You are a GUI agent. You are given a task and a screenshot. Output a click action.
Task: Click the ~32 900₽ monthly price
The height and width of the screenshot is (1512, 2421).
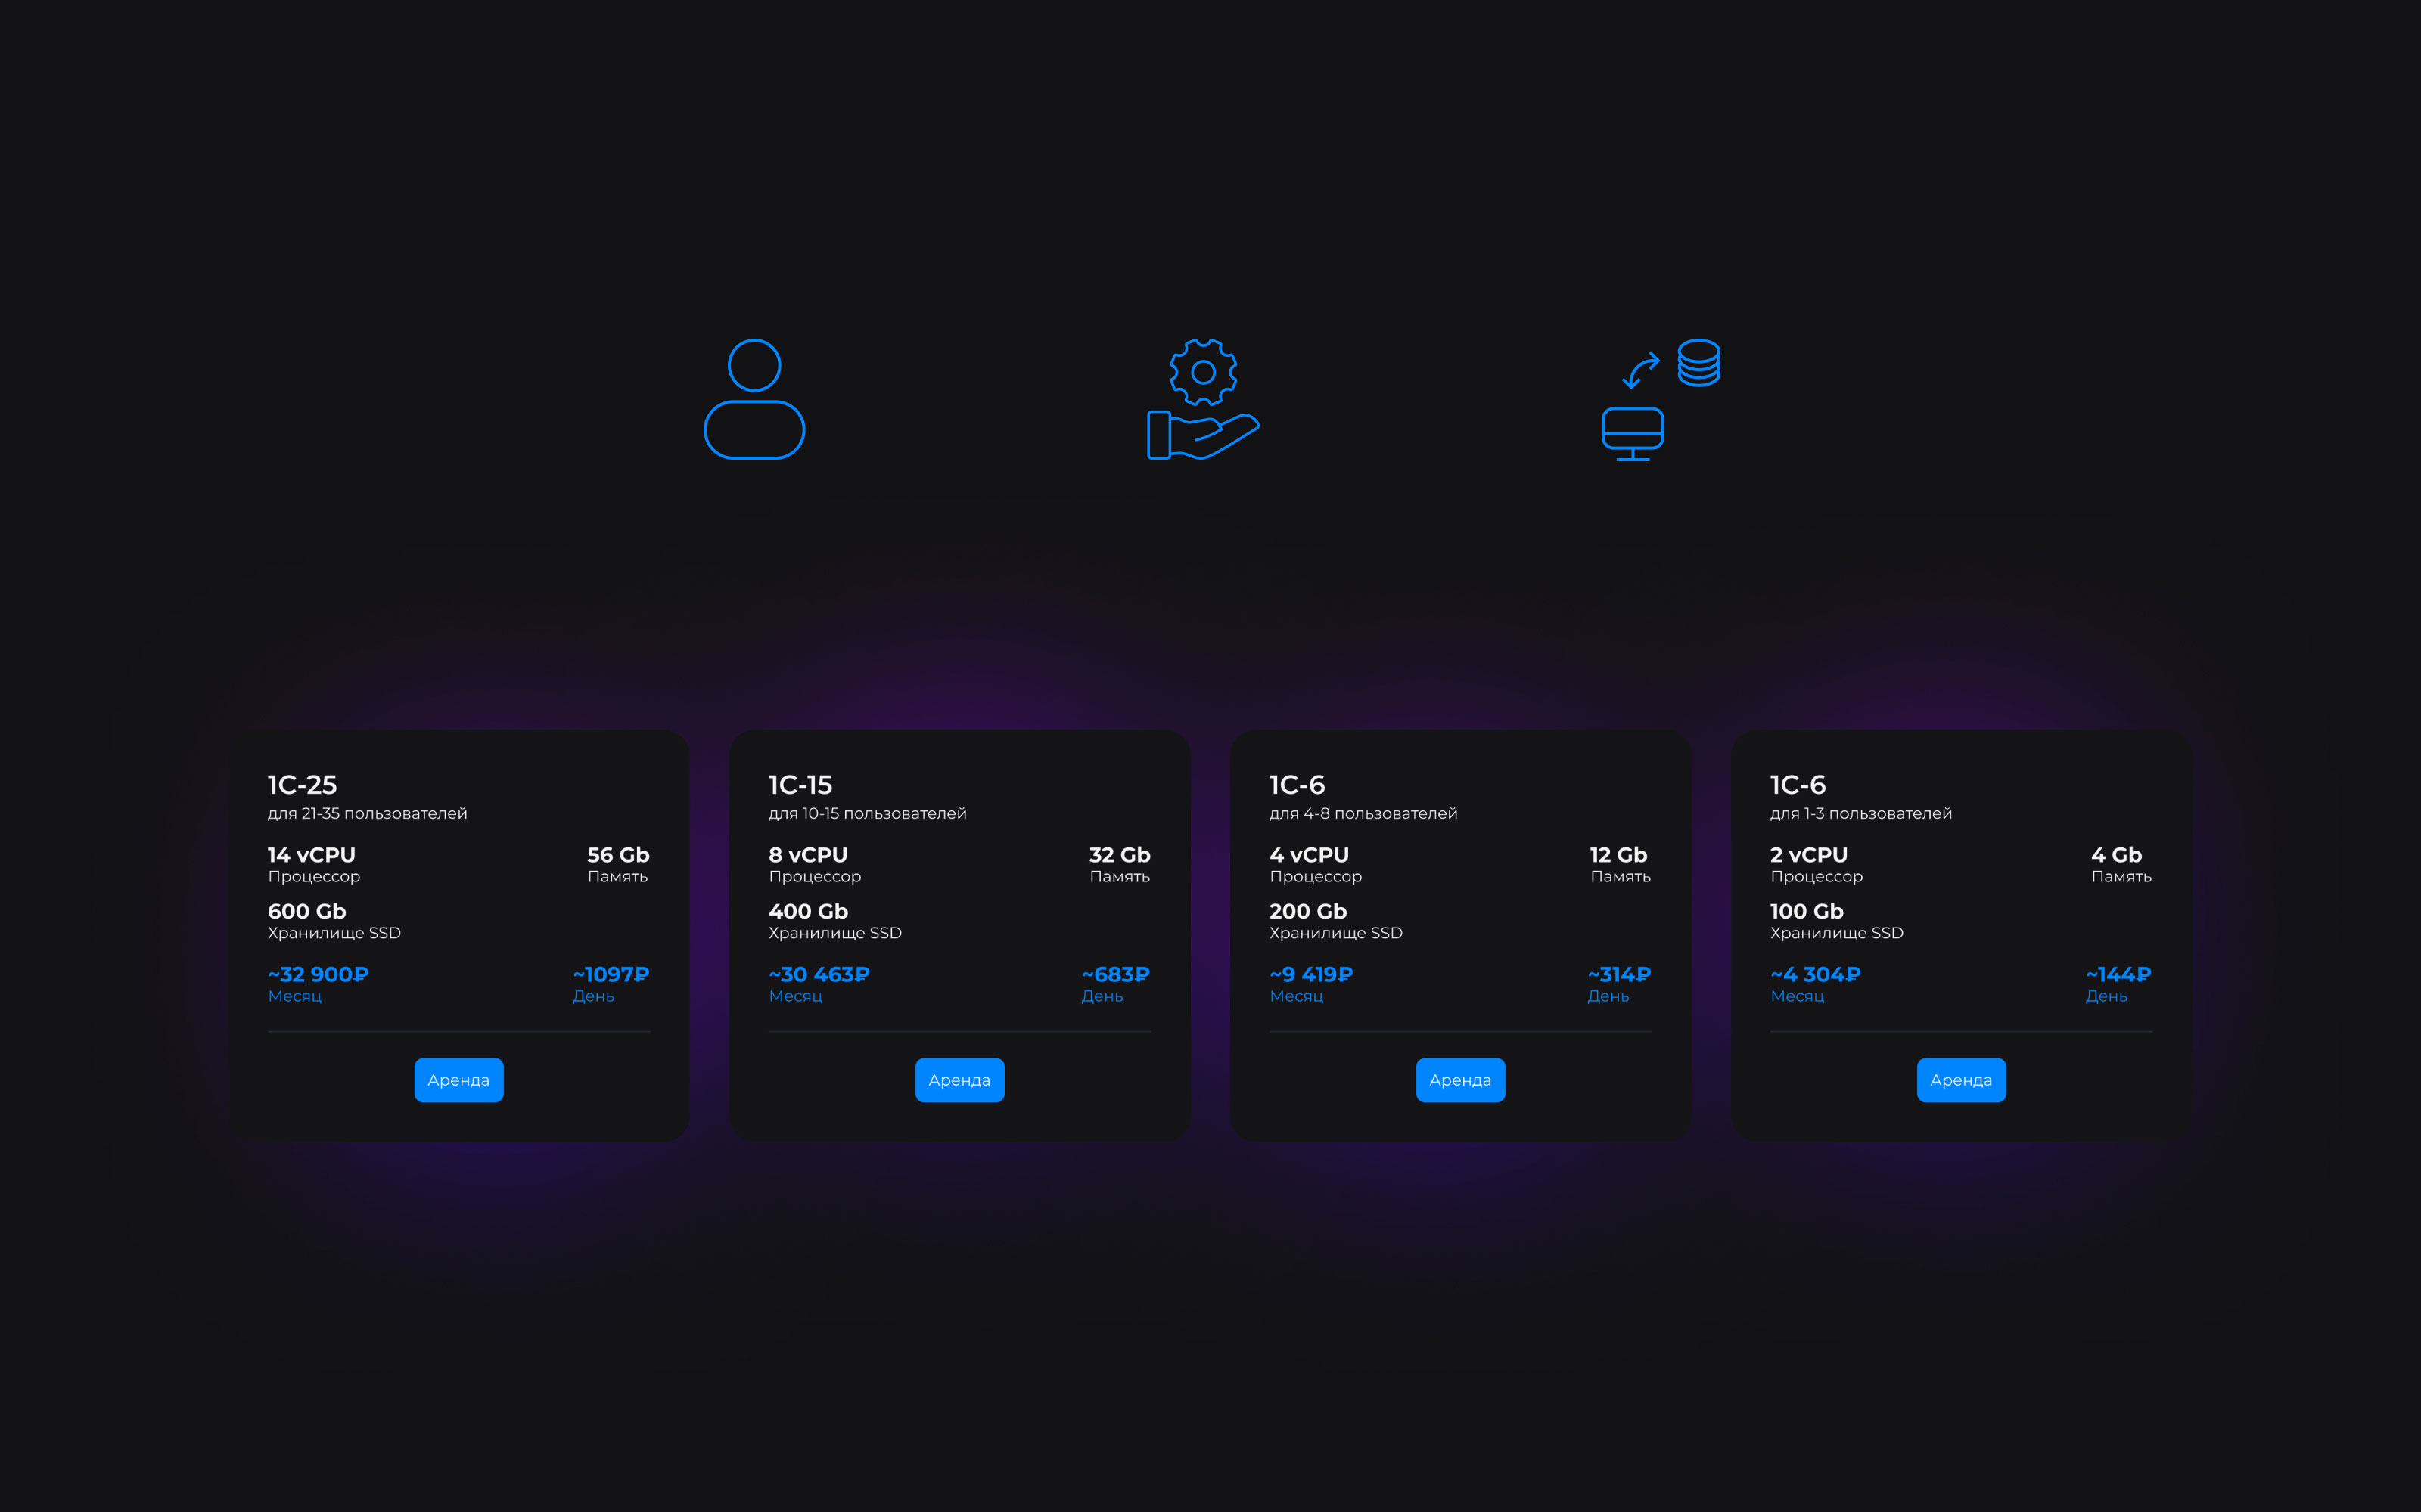click(x=318, y=974)
